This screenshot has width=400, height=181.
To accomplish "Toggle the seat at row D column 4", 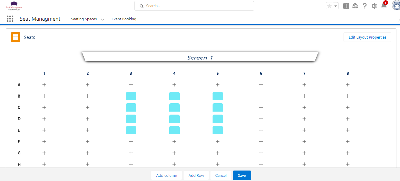I will coord(174,119).
